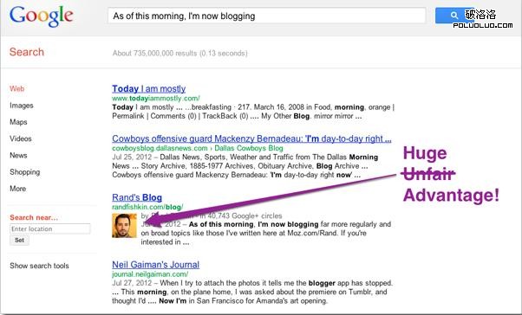522x315 pixels.
Task: Open the author photo thumbnail in Rand's Blog result
Action: tap(124, 226)
